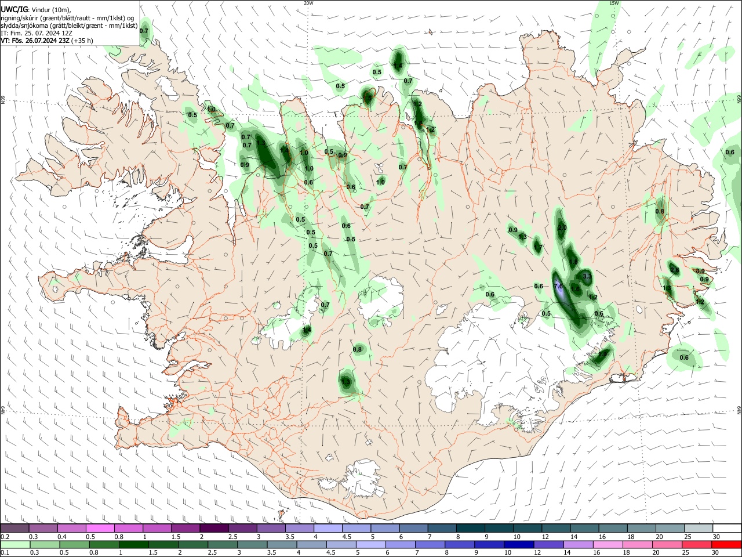Click the UWC/IG title text
The width and height of the screenshot is (742, 557).
14,9
